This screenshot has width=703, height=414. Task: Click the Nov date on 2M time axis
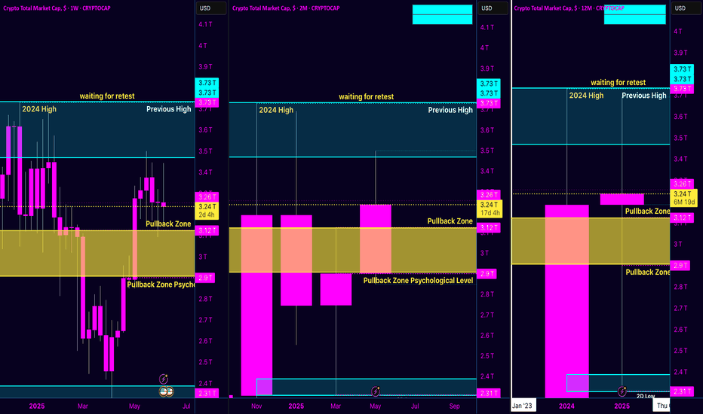[256, 406]
